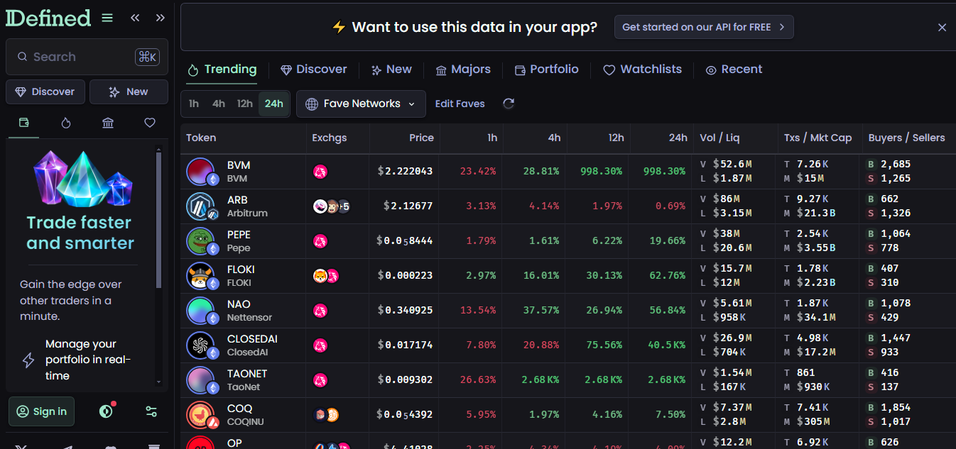Select the flame trending icon in the sidebar
The width and height of the screenshot is (956, 449).
(x=65, y=123)
